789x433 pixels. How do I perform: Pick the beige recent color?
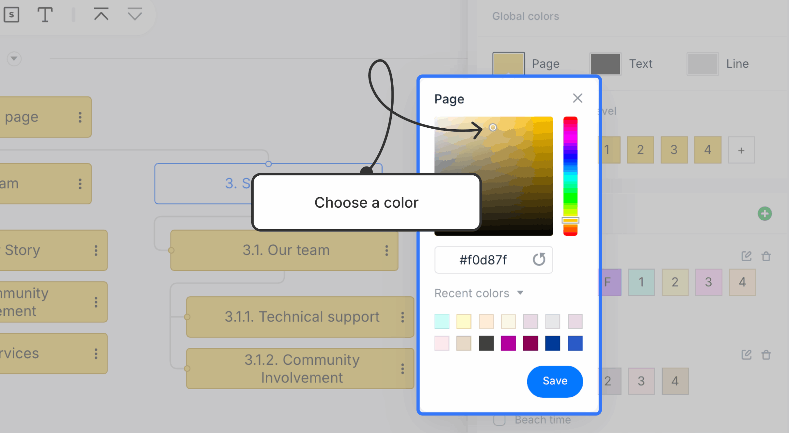coord(464,343)
